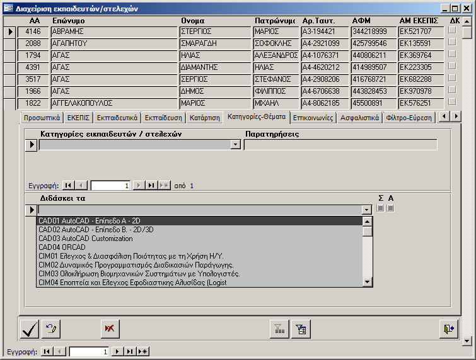Screen dimensions: 476x360
Task: Open the Επικοινωνίες tab
Action: point(313,118)
